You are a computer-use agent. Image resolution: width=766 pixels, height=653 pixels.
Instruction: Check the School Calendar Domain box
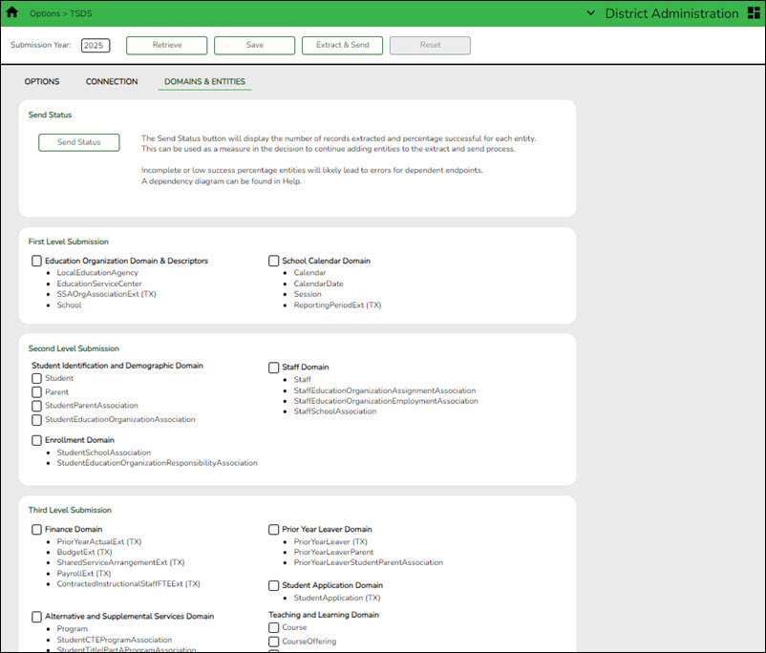[274, 261]
